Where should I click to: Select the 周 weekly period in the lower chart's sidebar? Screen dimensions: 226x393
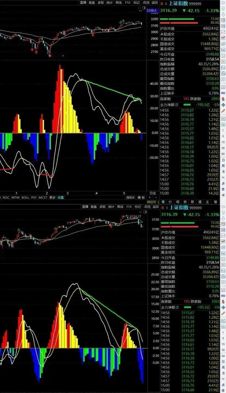pos(223,368)
